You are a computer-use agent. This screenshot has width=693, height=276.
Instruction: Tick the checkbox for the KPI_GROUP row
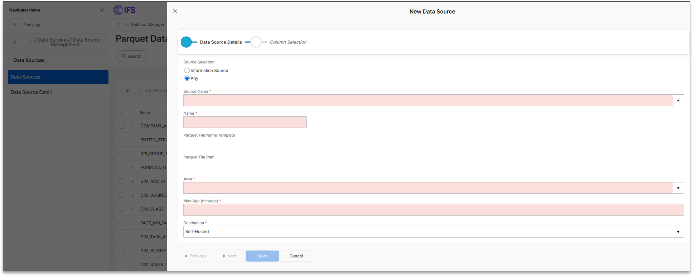point(121,154)
